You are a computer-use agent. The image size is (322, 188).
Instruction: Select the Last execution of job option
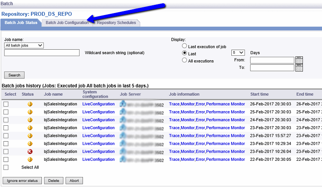point(185,46)
